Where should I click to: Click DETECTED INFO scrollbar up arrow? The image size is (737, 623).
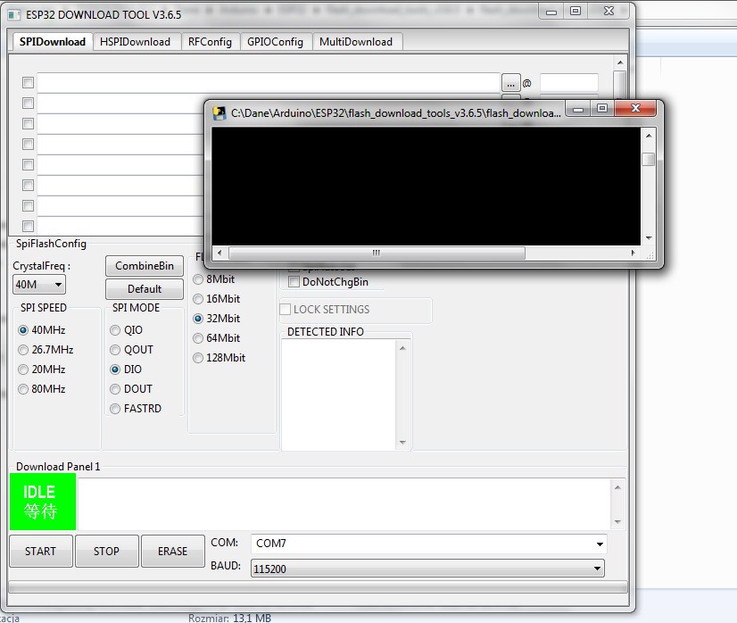[x=402, y=348]
